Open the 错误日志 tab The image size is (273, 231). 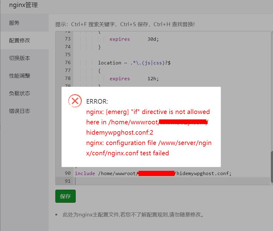pyautogui.click(x=24, y=111)
